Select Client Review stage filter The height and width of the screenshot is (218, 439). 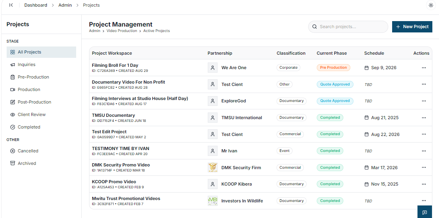coord(41,114)
